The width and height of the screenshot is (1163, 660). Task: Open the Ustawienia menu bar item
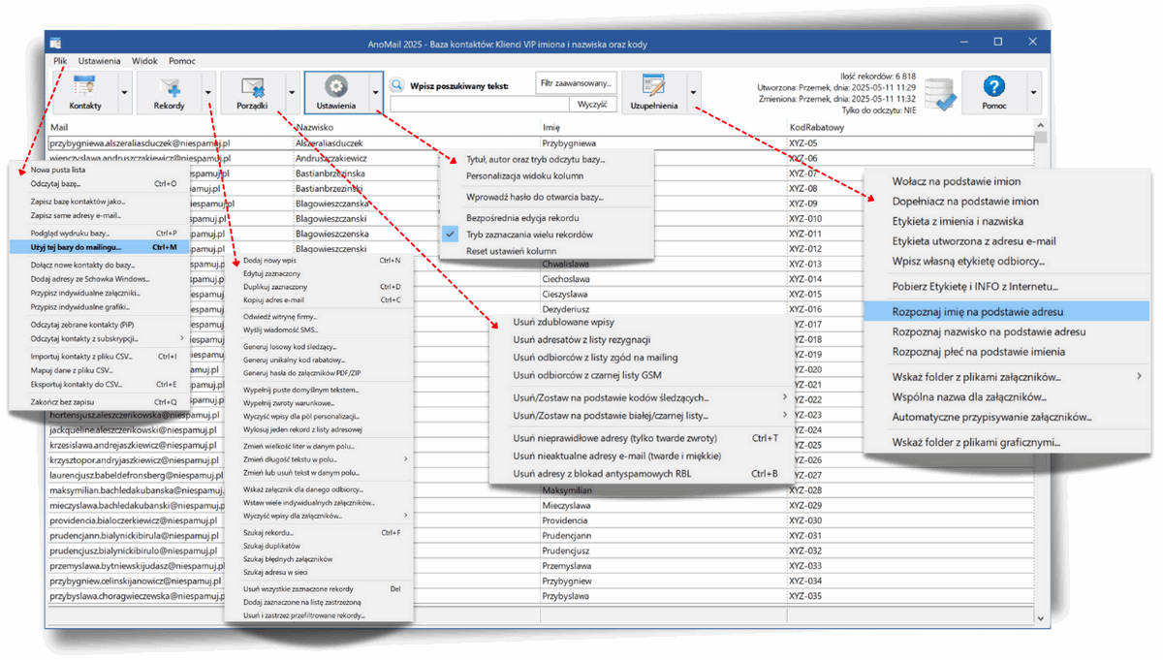(99, 61)
